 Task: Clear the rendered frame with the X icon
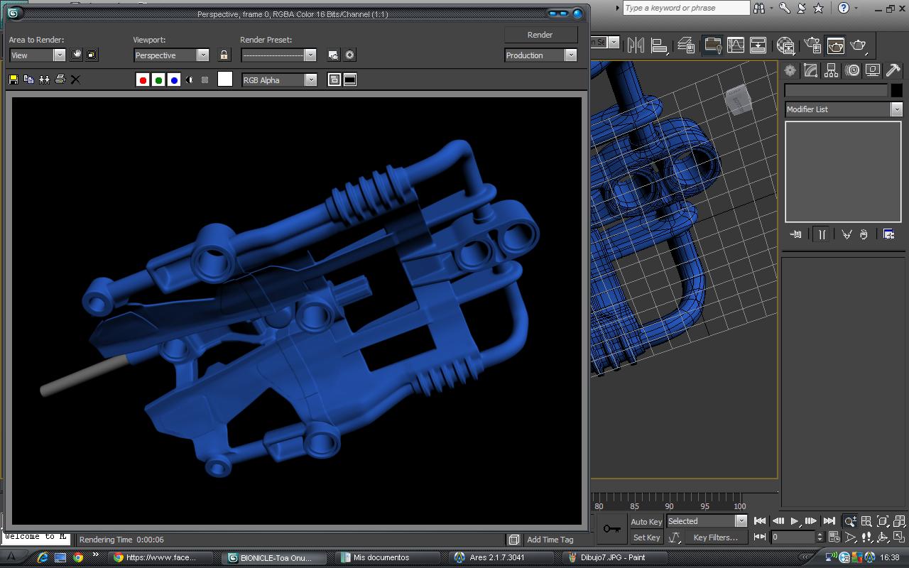pos(75,80)
